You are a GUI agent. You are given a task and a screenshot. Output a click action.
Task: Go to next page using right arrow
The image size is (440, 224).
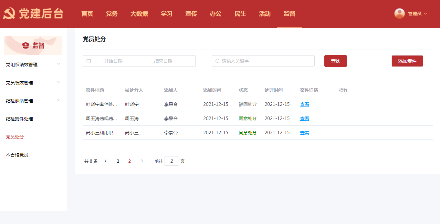(142, 161)
